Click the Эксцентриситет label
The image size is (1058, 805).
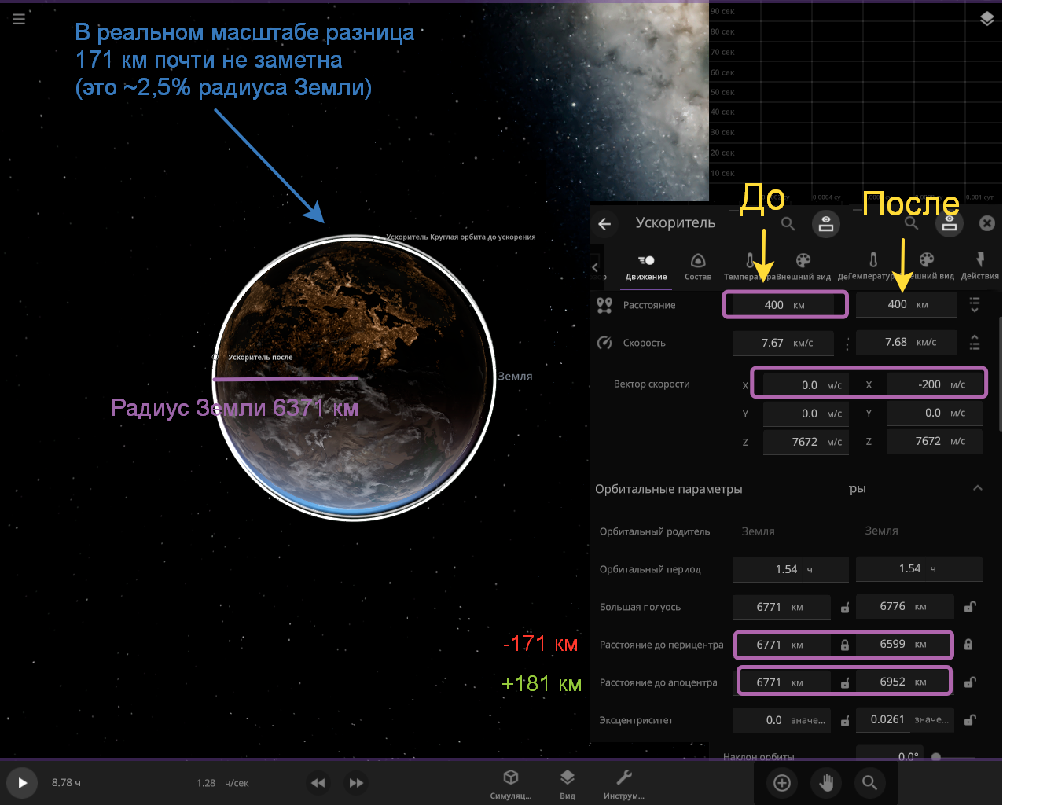(636, 720)
